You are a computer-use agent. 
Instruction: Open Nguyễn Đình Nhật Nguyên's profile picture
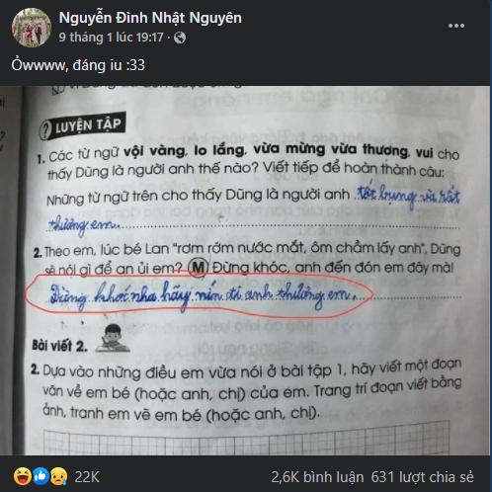[32, 28]
